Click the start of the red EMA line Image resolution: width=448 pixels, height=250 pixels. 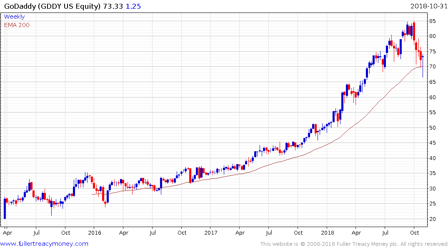92,194
